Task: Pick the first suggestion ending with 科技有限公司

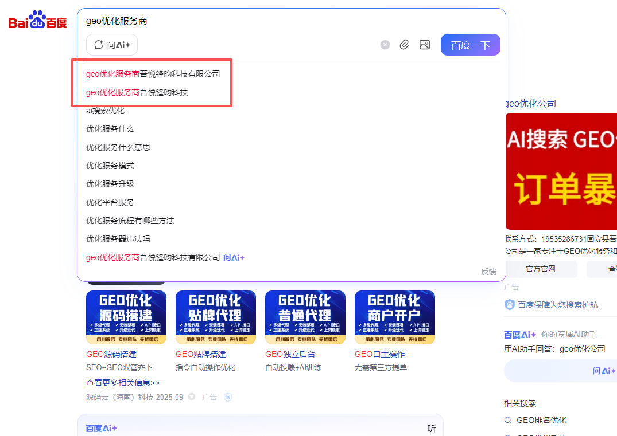Action: pos(153,74)
